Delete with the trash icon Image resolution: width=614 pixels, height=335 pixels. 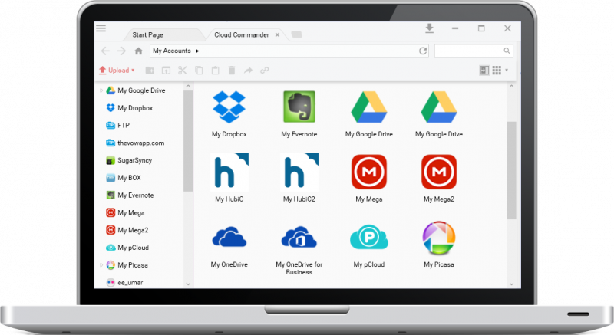[x=232, y=71]
